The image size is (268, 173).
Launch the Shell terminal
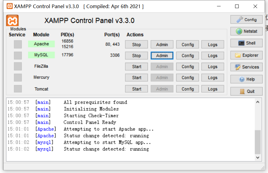pos(246,43)
